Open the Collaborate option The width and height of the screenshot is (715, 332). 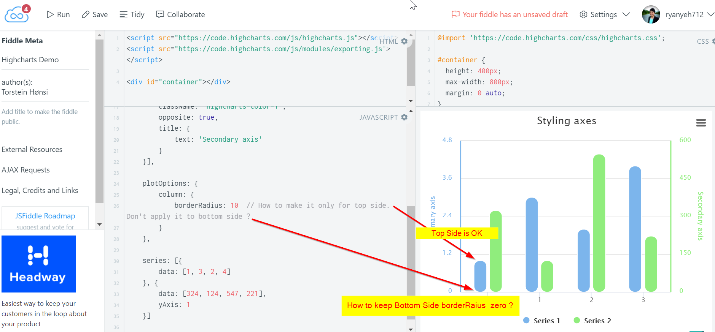[180, 14]
